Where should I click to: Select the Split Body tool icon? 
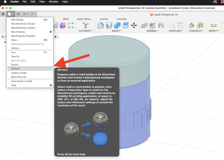click(125, 25)
